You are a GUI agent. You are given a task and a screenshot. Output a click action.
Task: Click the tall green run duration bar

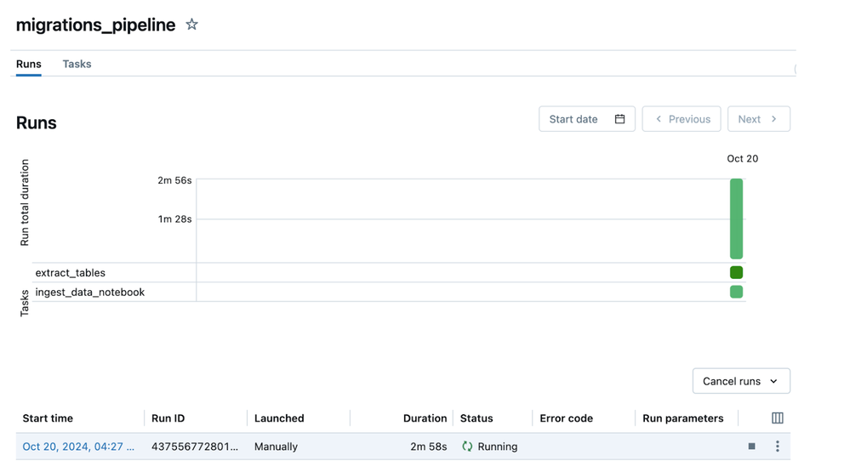736,219
